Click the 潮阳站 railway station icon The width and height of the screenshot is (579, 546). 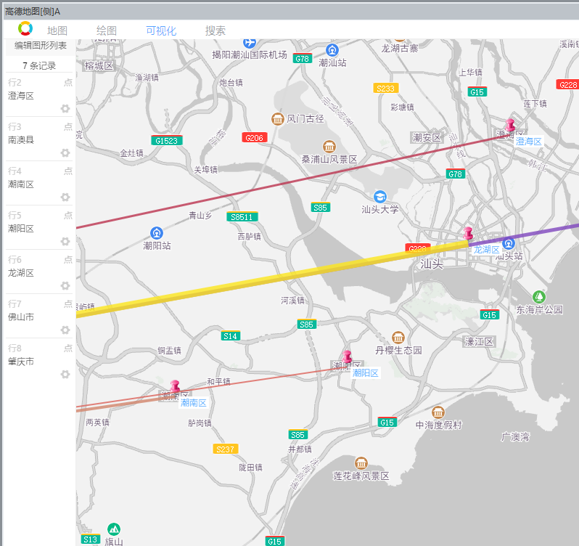[157, 233]
